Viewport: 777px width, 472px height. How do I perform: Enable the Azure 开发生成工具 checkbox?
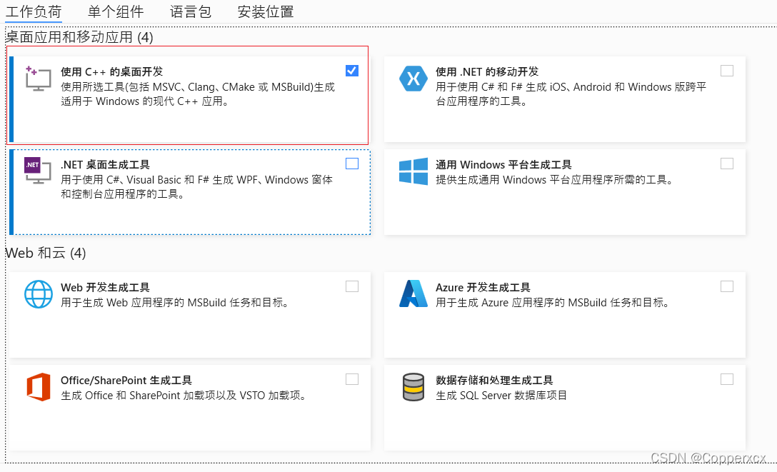point(727,286)
